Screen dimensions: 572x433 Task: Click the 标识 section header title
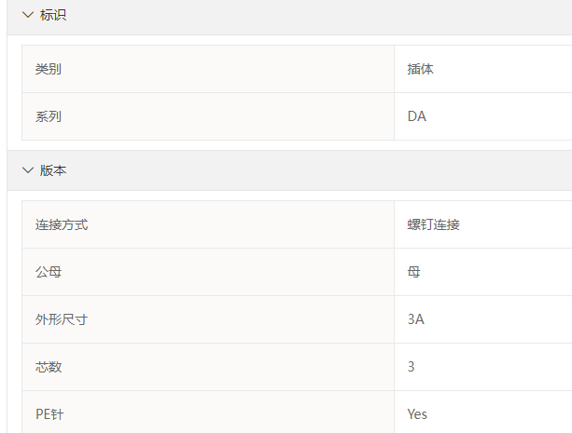coord(53,15)
